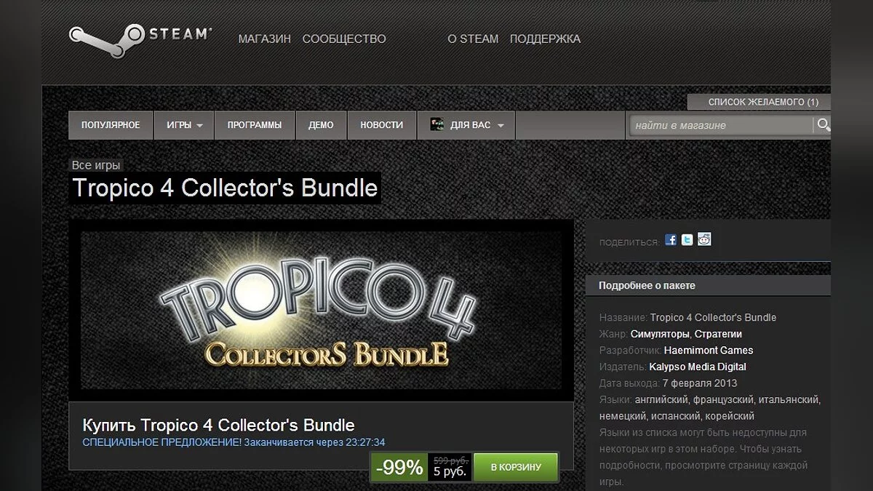The width and height of the screenshot is (873, 491).
Task: Select the Программы tab
Action: pos(255,125)
